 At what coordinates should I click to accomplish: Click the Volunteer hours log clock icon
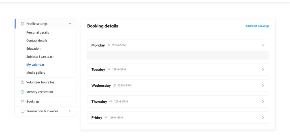click(x=23, y=82)
